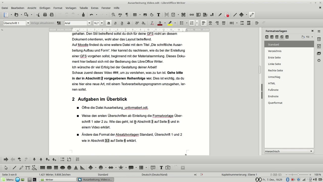Open the Format menu
Screen dimensions: 323x182
pos(58,8)
